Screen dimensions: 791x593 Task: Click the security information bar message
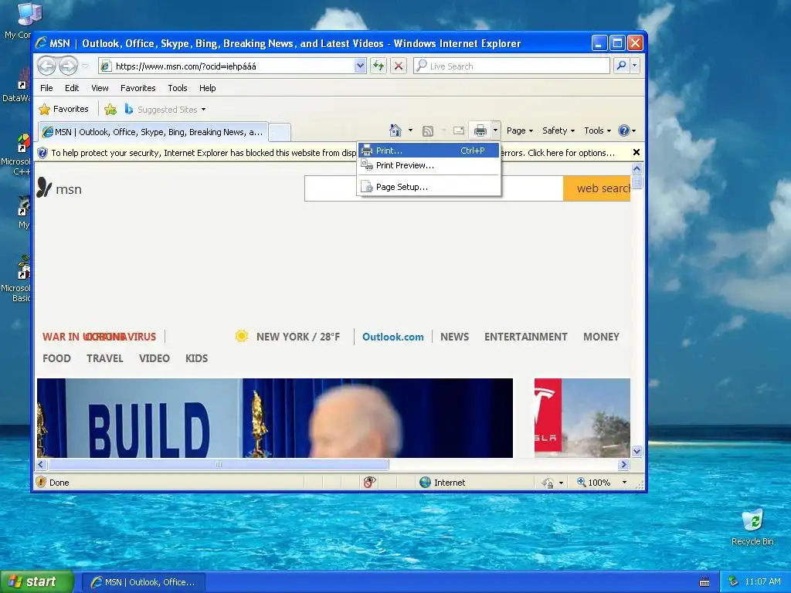tap(333, 153)
